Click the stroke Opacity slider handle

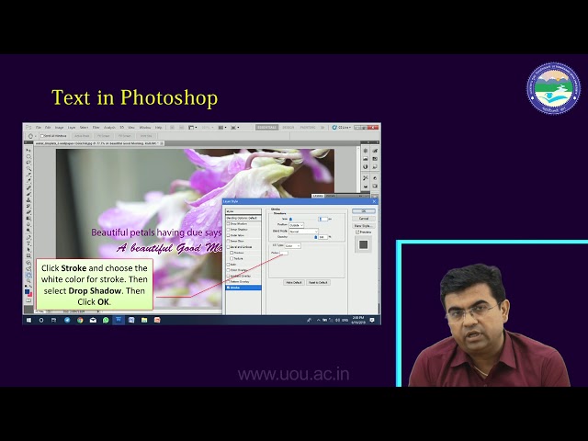[x=316, y=237]
